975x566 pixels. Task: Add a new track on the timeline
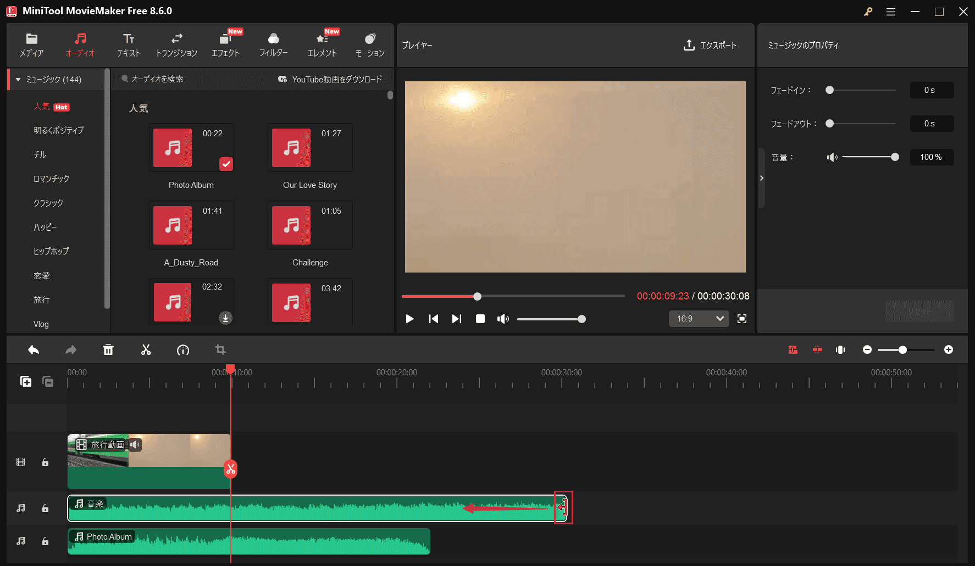click(26, 381)
